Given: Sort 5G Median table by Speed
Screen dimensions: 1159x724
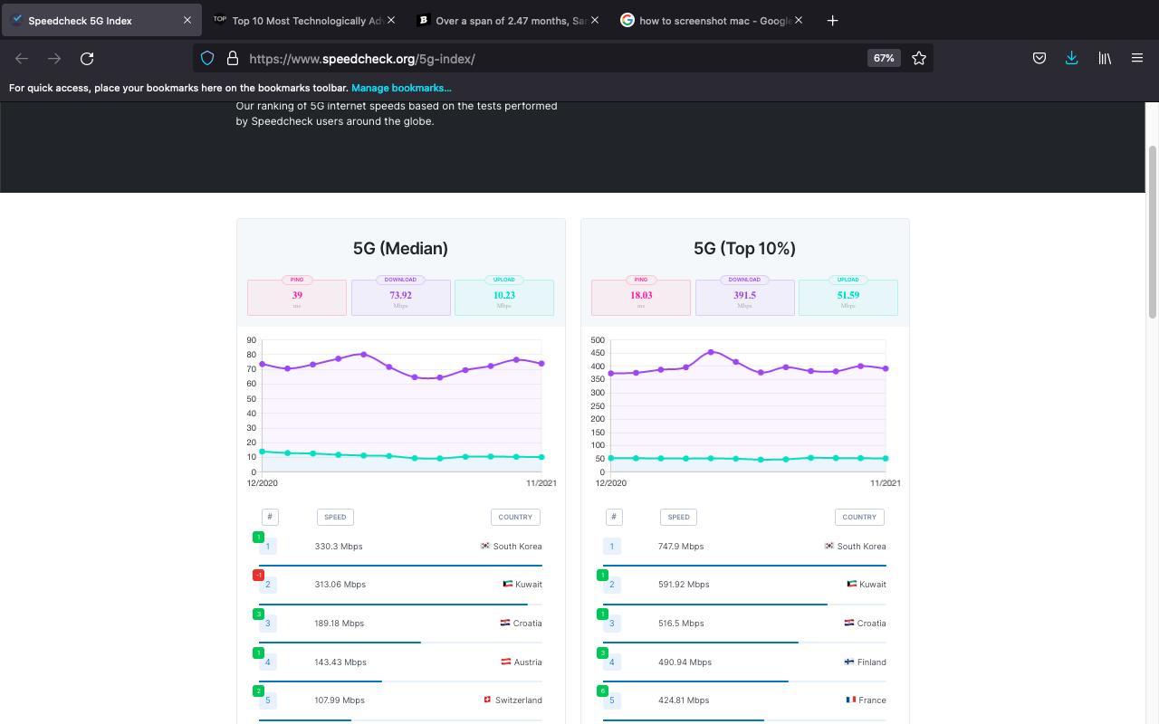Looking at the screenshot, I should click(335, 517).
